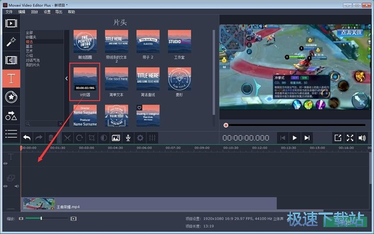Select the 带子 2 ribbon title thumbnail
374x234 pixels.
[148, 41]
